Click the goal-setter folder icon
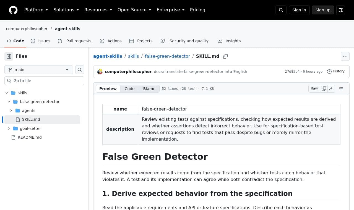Viewport: 354px width, 210px height. coord(15,128)
